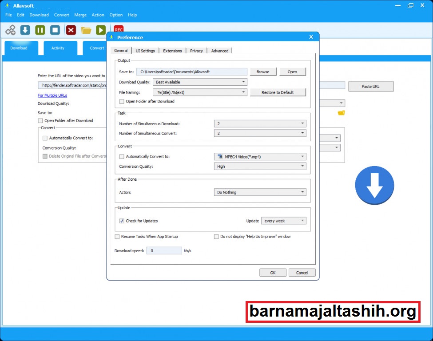The height and width of the screenshot is (341, 433).
Task: Open the Action menu
Action: (98, 15)
